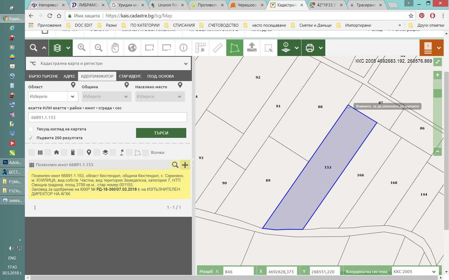The width and height of the screenshot is (449, 280).
Task: Toggle the land parcel grid filter checkbox
Action: tap(32, 153)
